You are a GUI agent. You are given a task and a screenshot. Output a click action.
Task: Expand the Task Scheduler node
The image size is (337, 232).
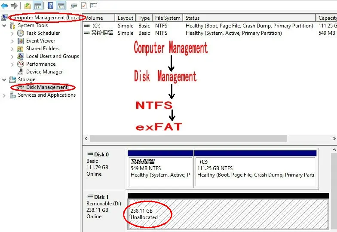pyautogui.click(x=12, y=34)
